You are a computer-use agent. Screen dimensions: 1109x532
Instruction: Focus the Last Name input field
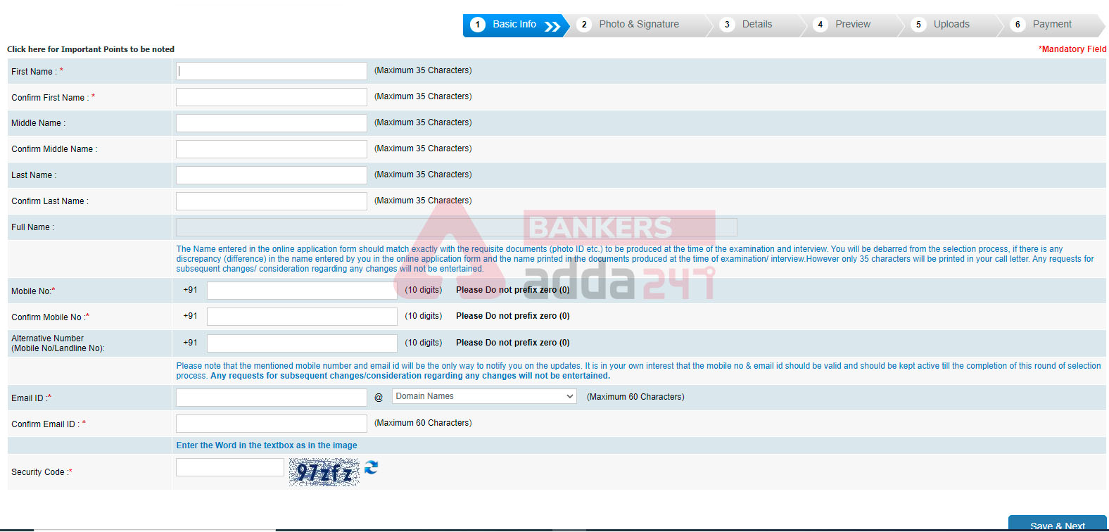pyautogui.click(x=272, y=175)
